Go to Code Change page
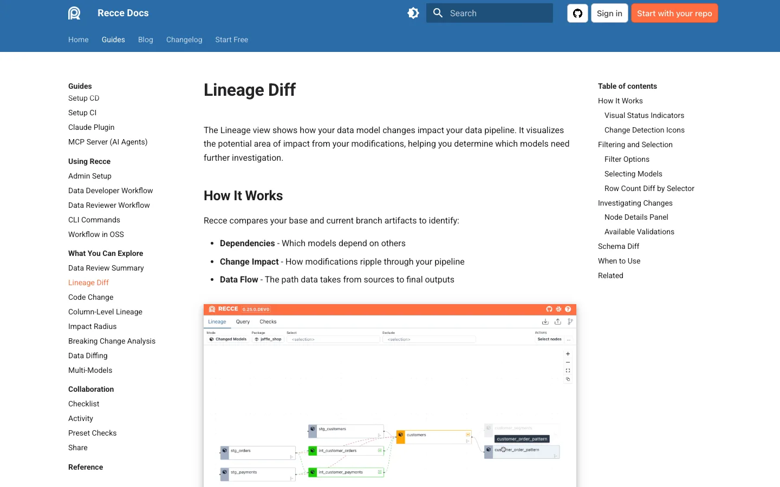Viewport: 780px width, 487px height. tap(91, 297)
